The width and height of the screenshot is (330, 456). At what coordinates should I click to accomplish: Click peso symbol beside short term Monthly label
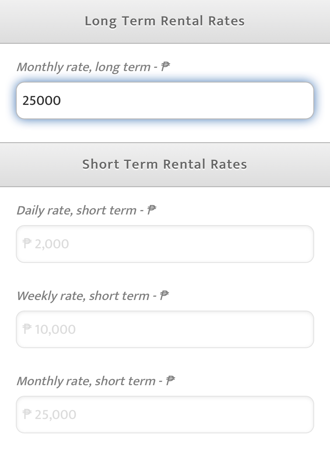click(170, 380)
